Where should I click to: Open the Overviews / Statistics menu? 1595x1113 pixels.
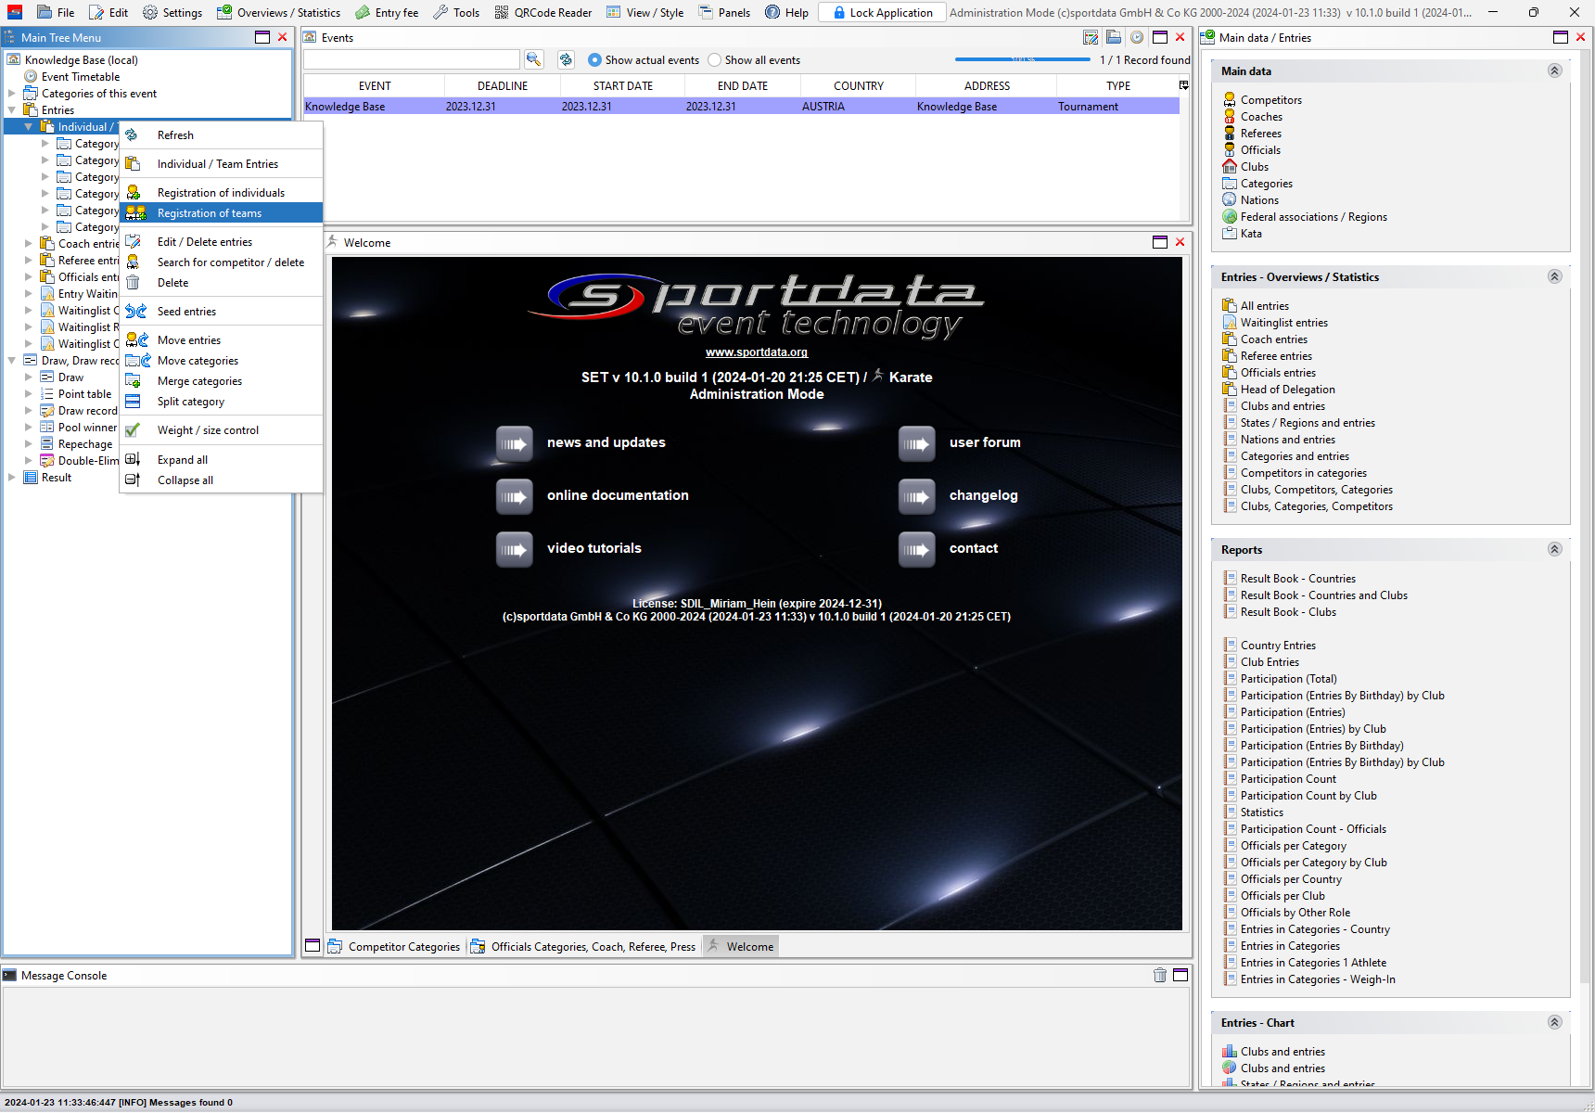pyautogui.click(x=278, y=13)
